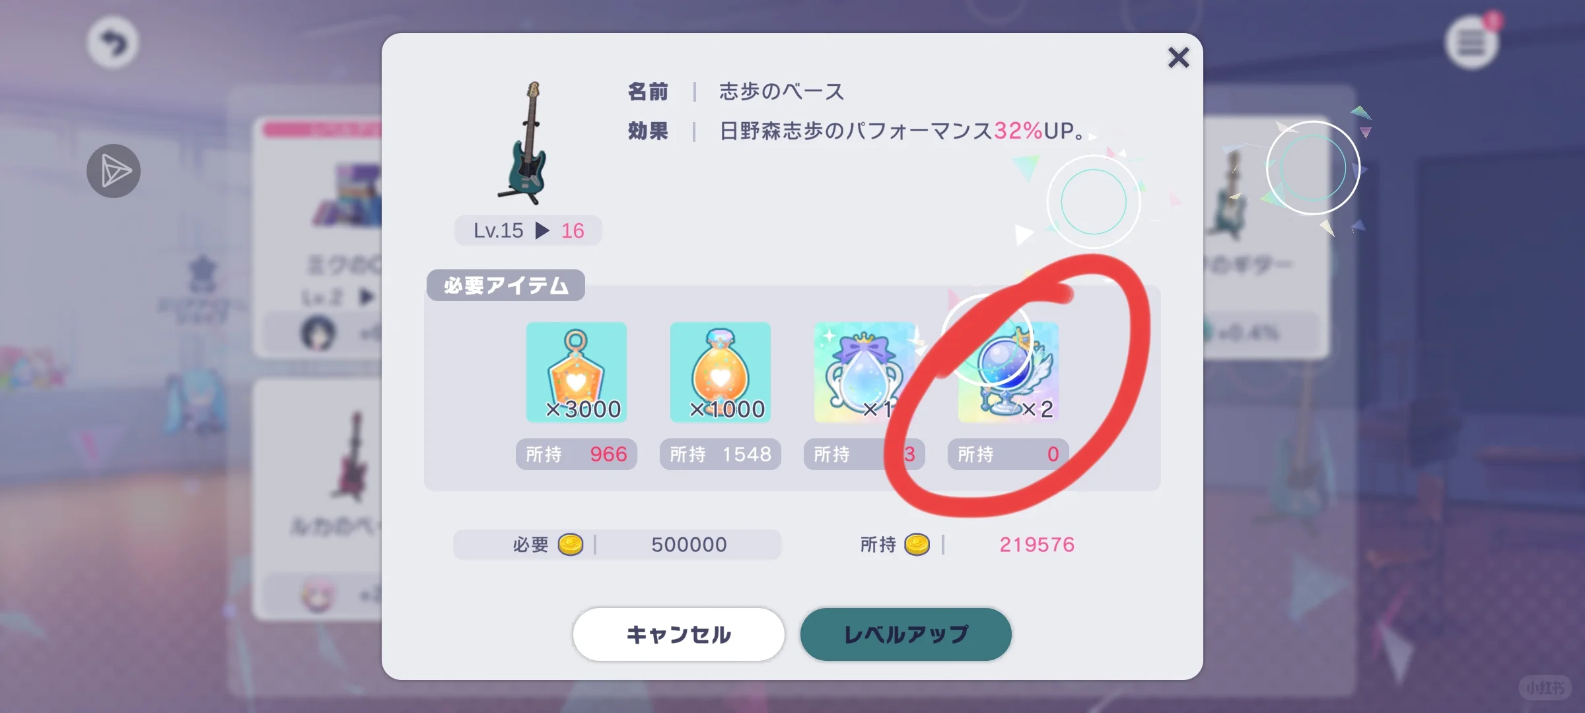Tap the owned 219576 coin amount

1037,545
